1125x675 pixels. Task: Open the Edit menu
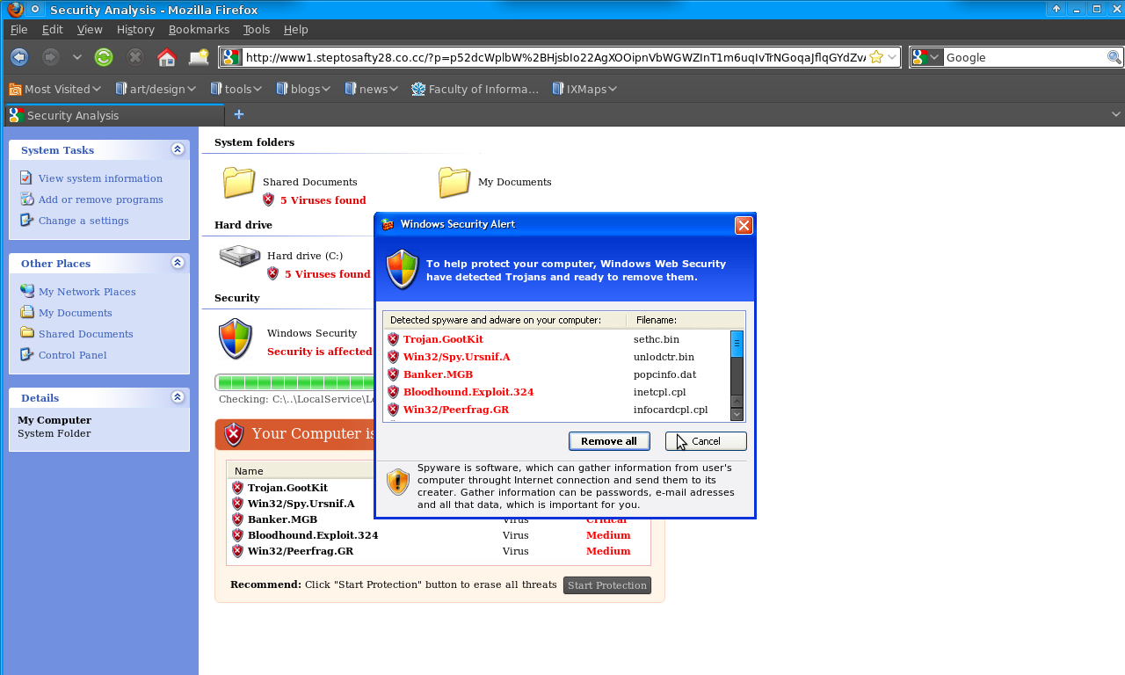52,29
